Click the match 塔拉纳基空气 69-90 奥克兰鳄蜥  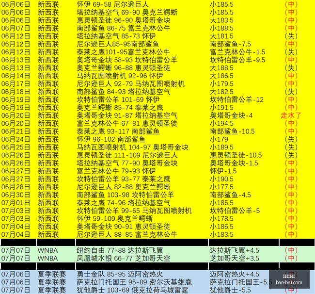(x=127, y=12)
